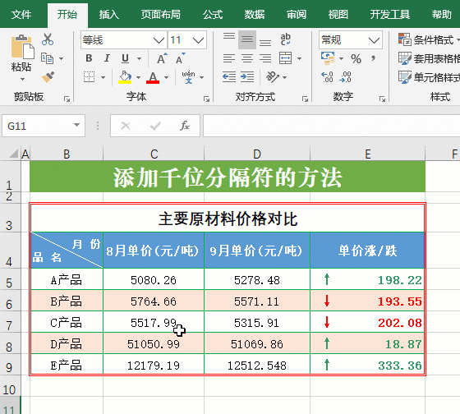Toggle middle vertical alignment

247,39
